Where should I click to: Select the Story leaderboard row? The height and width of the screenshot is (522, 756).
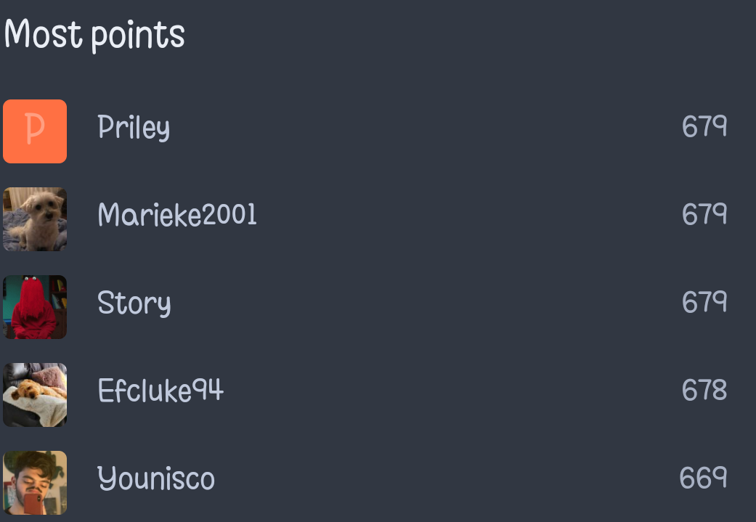point(378,307)
